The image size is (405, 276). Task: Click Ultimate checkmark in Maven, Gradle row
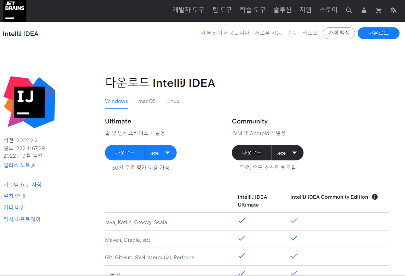pyautogui.click(x=241, y=238)
